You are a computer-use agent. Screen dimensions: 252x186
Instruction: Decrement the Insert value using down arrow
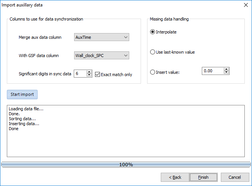227,73
